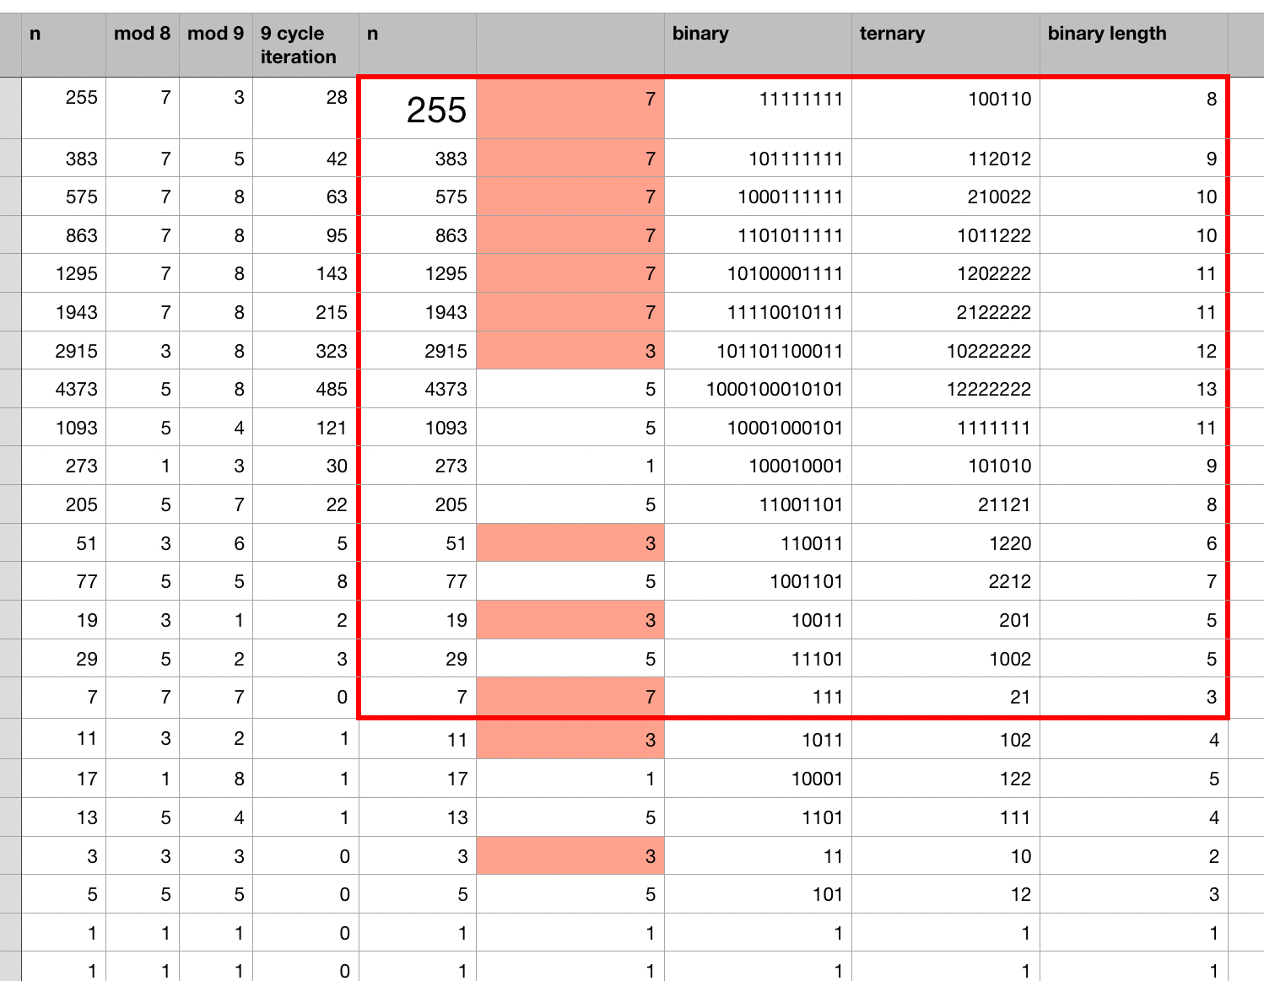This screenshot has height=981, width=1264.
Task: Select the "binary length" column header
Action: (1132, 44)
